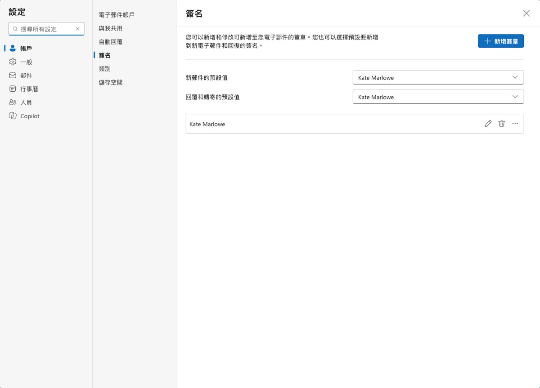The width and height of the screenshot is (540, 388).
Task: Clear the settings search box with X icon
Action: click(77, 29)
